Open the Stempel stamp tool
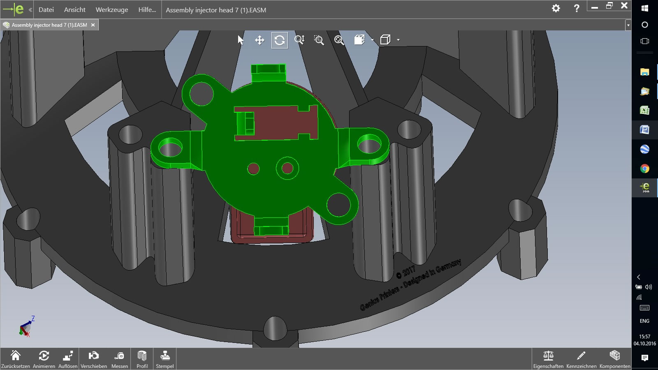Image resolution: width=658 pixels, height=370 pixels. coord(165,359)
